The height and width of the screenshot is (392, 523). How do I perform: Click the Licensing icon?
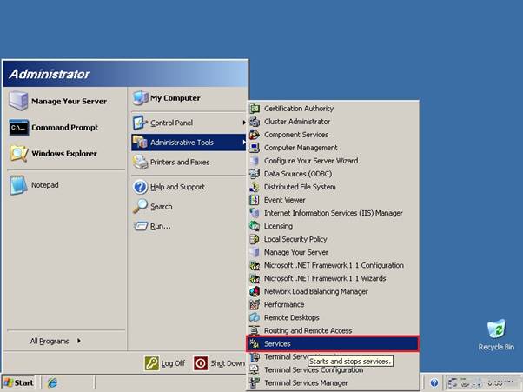(255, 226)
